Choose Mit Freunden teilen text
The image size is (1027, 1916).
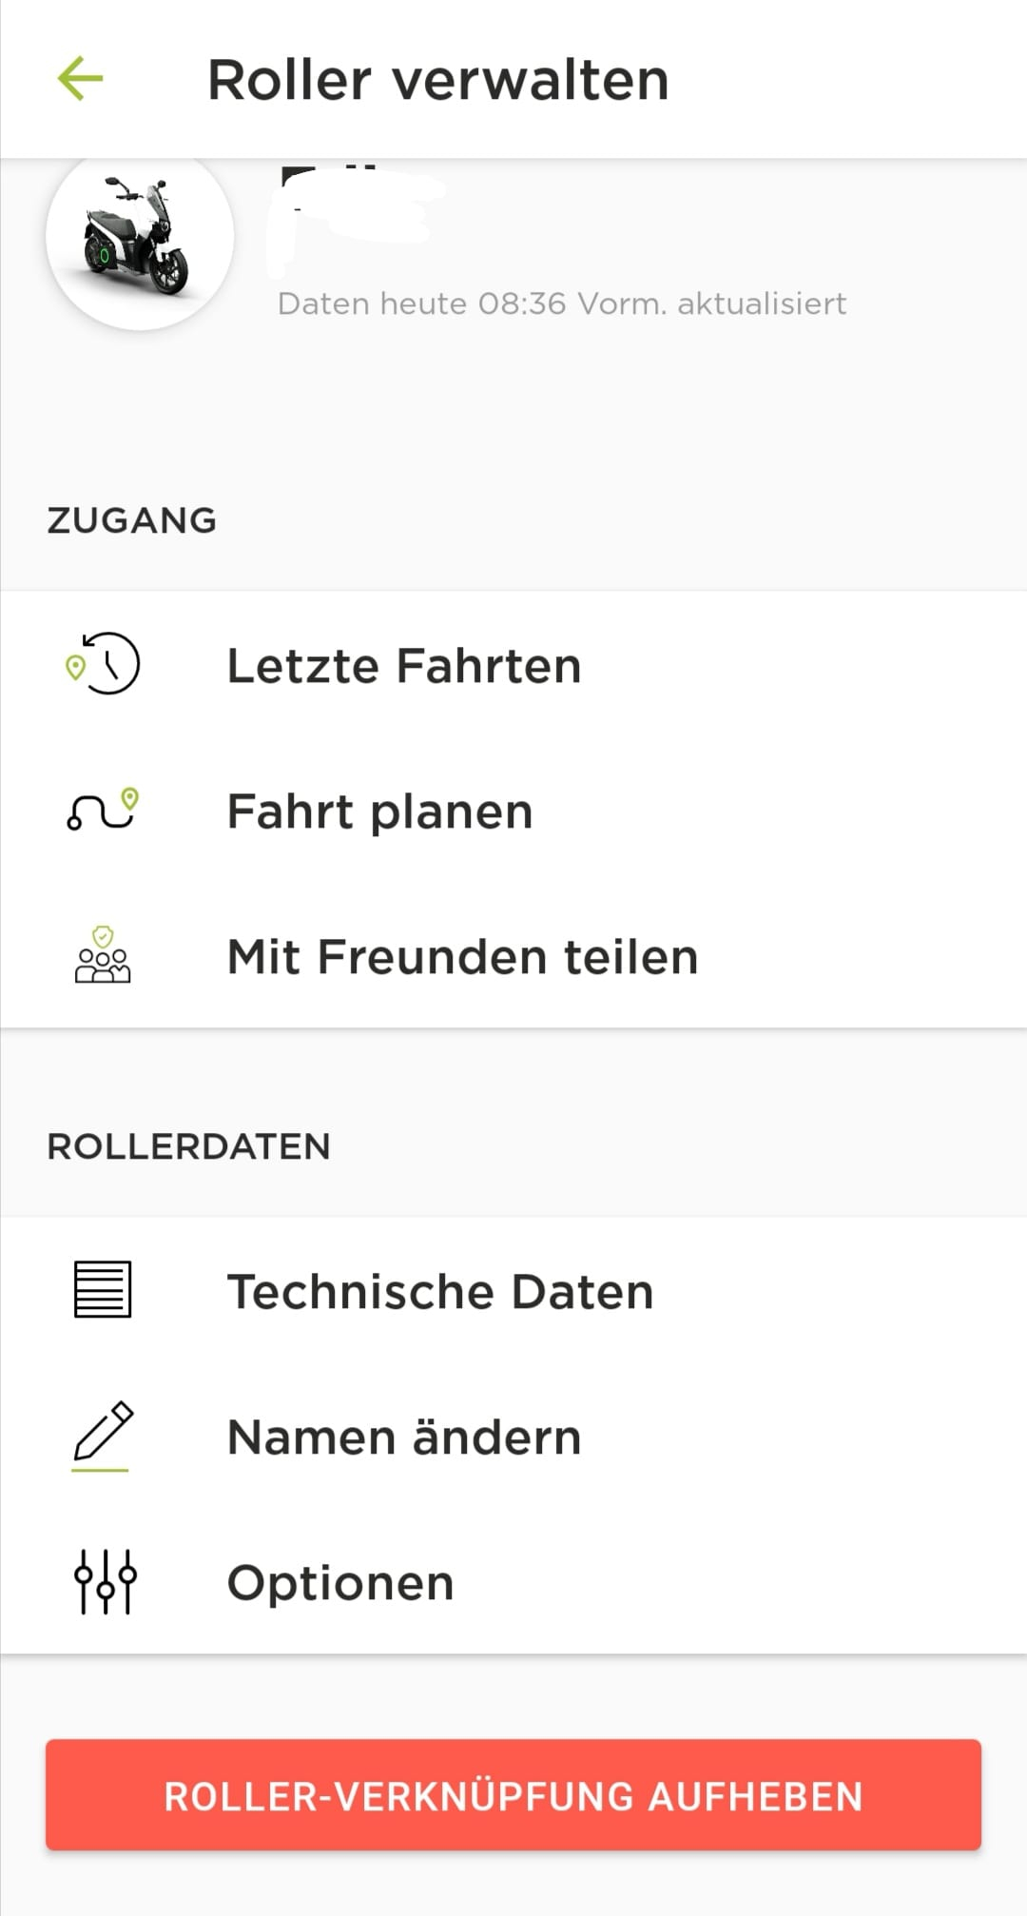tap(462, 957)
